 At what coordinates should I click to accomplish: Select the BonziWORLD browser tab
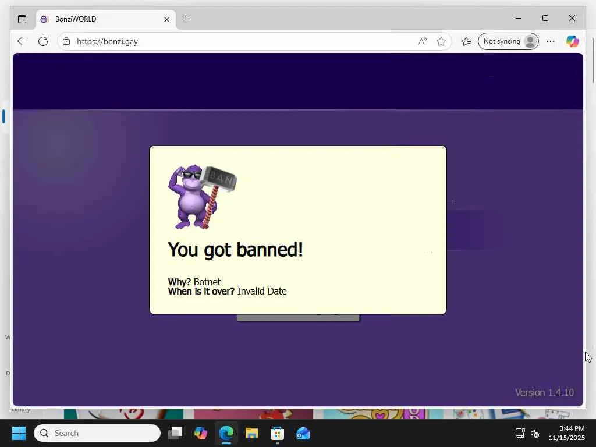106,19
